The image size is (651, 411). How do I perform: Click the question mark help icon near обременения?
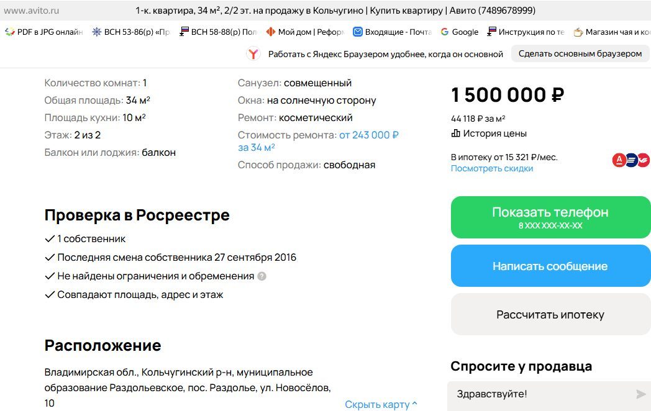[262, 276]
